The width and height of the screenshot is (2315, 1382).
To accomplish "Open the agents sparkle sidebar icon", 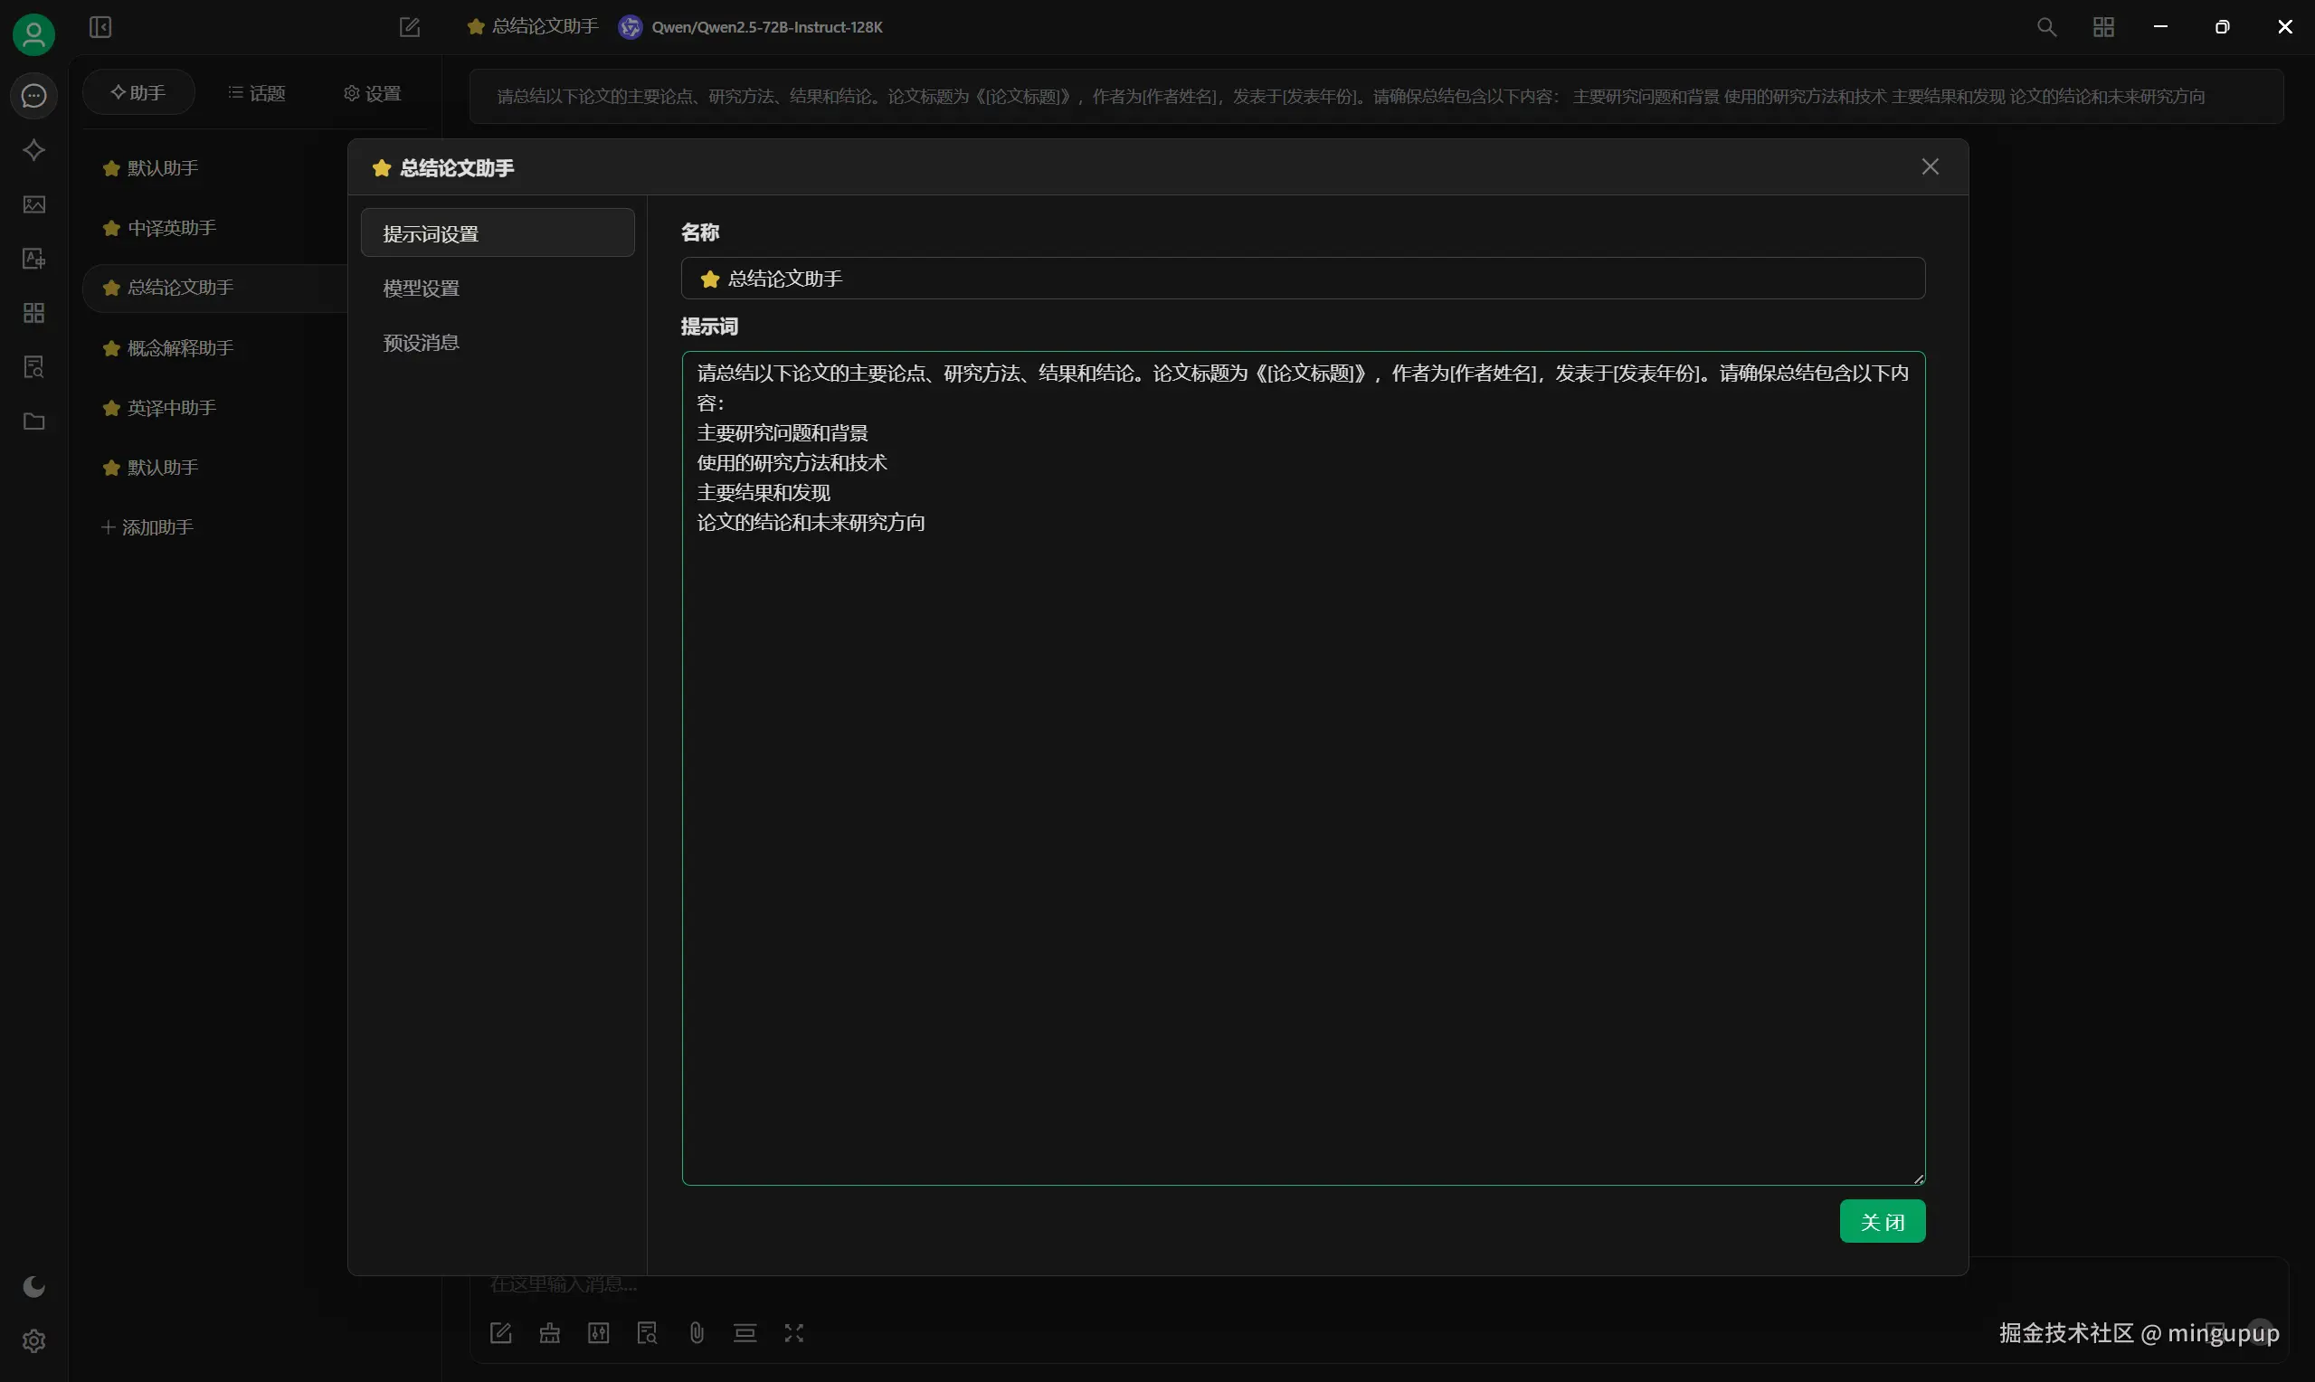I will point(33,150).
